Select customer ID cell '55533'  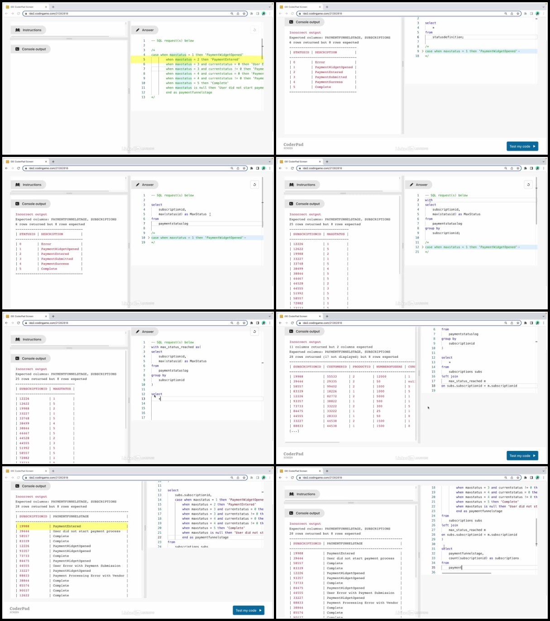332,376
